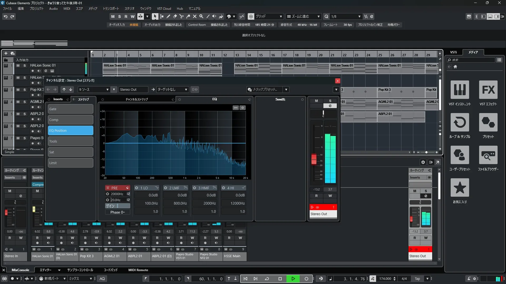Click the tempo value 174.000 field
The height and width of the screenshot is (284, 506).
pyautogui.click(x=385, y=279)
